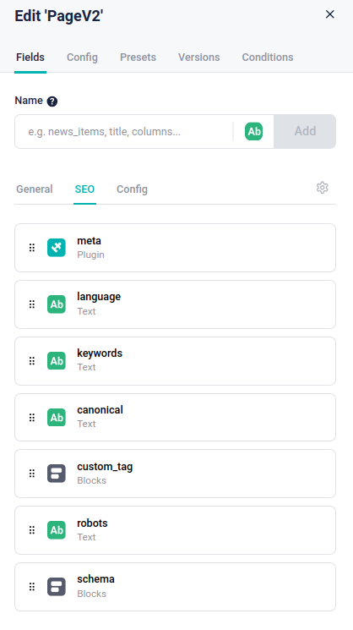Focus the field name input box

point(124,131)
